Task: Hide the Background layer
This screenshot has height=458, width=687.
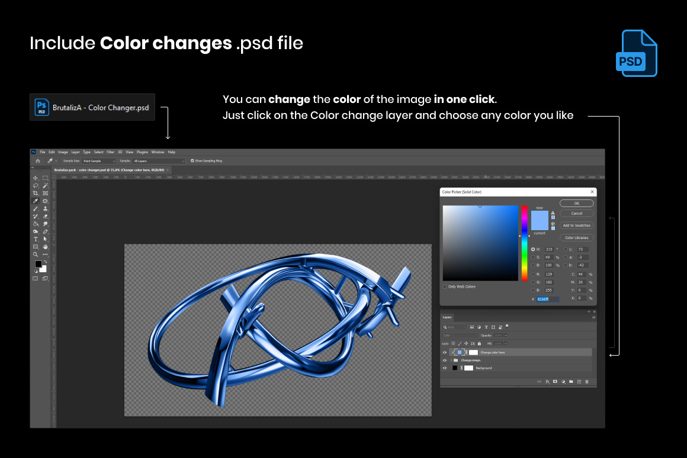Action: 445,368
